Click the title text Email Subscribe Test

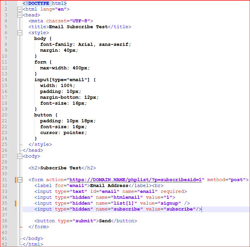(x=78, y=27)
